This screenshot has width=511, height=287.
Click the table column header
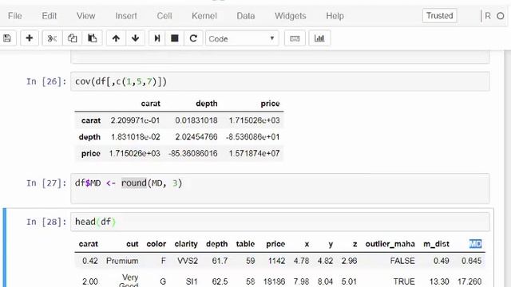tap(245, 244)
